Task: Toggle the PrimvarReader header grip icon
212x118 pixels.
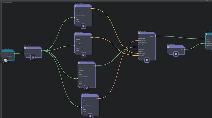Action: (25, 48)
